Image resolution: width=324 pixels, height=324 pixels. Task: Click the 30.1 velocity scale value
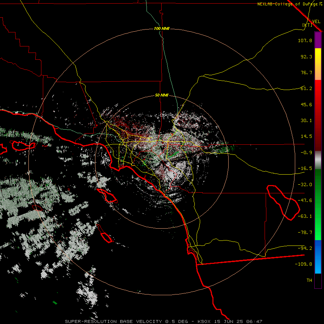coord(306,121)
